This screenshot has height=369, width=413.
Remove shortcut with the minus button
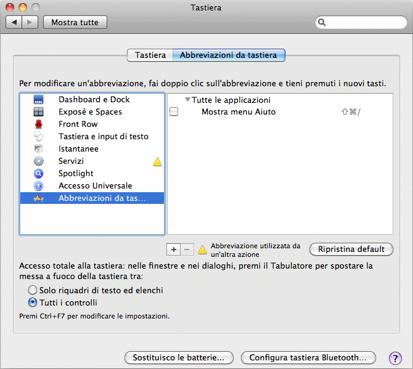[x=187, y=249]
